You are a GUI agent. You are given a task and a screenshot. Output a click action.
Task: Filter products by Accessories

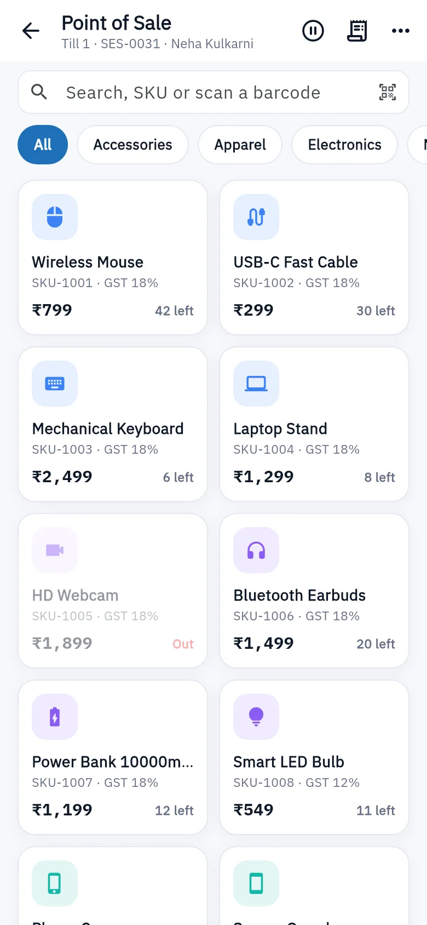tap(133, 145)
